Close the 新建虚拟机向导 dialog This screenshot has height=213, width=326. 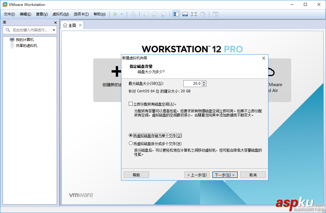click(x=264, y=58)
